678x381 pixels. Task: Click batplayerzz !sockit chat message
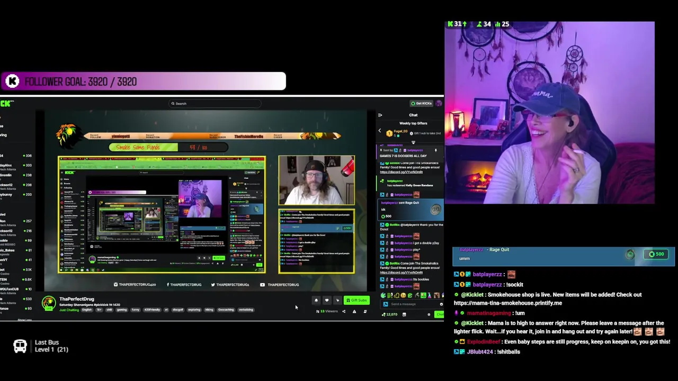pyautogui.click(x=488, y=285)
